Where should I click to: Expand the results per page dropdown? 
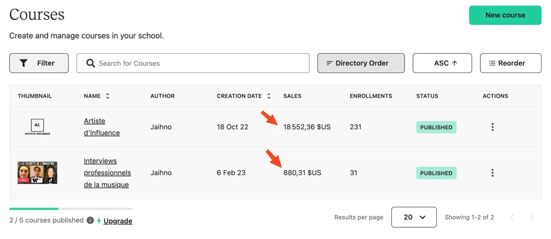[x=414, y=217]
